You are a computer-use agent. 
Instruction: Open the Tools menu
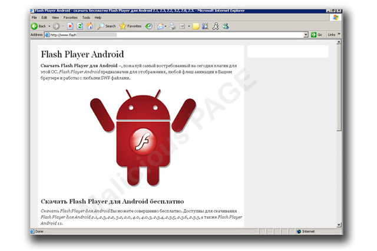[86, 18]
